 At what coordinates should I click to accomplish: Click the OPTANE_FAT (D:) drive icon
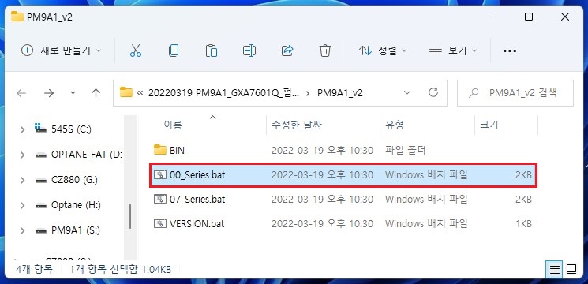41,155
